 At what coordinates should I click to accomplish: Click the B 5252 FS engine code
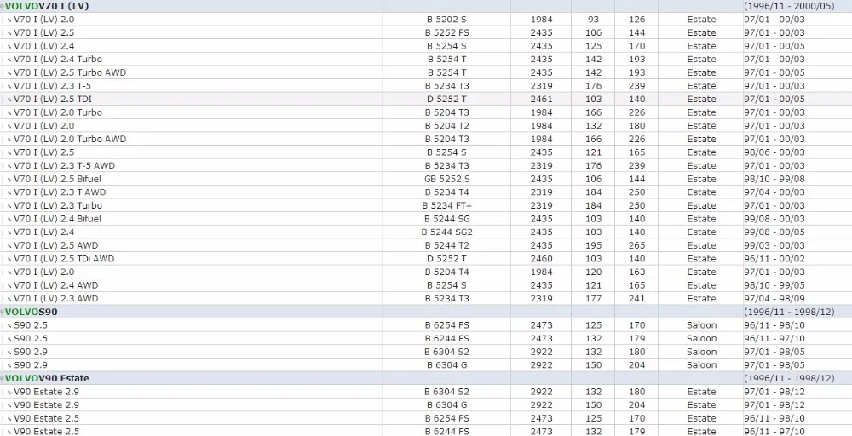pos(446,32)
